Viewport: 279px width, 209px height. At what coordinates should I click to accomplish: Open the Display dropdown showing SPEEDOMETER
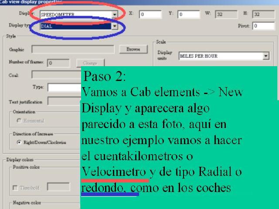pos(115,14)
